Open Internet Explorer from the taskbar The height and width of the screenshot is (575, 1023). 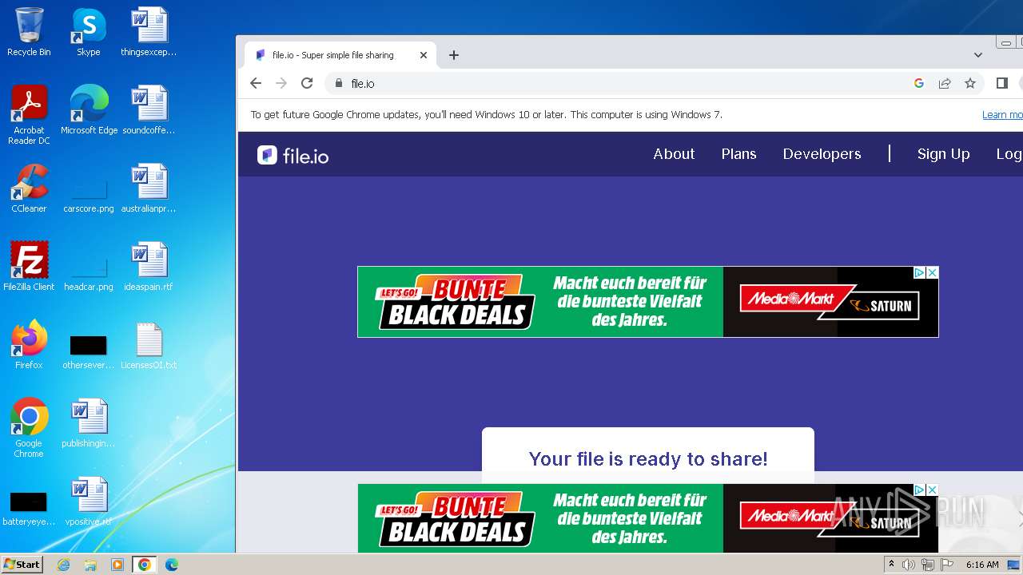(64, 565)
